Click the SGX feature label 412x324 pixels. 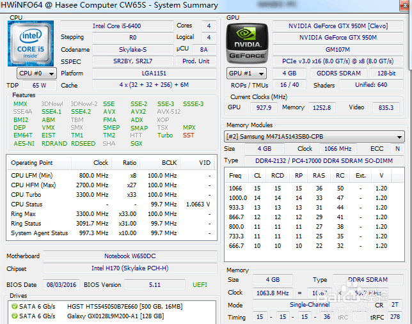point(136,144)
